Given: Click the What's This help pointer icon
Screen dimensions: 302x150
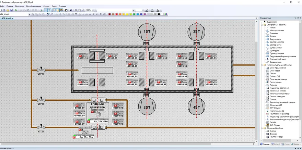Looking at the screenshot, I should 71,10.
